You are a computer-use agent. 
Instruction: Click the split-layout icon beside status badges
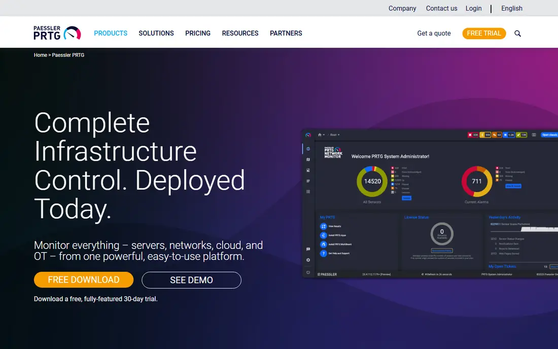[534, 135]
